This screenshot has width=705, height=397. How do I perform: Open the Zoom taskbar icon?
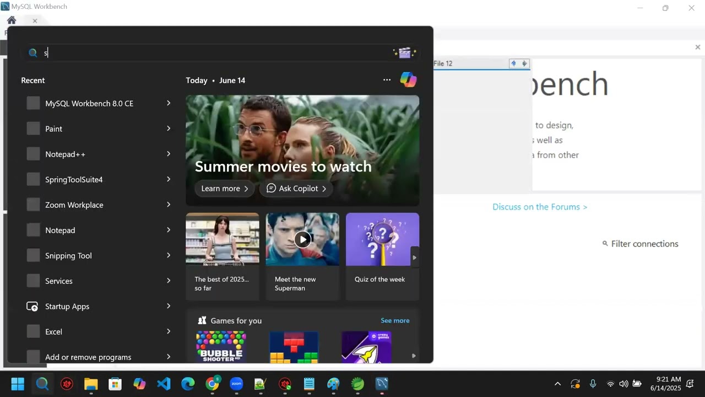pos(236,384)
